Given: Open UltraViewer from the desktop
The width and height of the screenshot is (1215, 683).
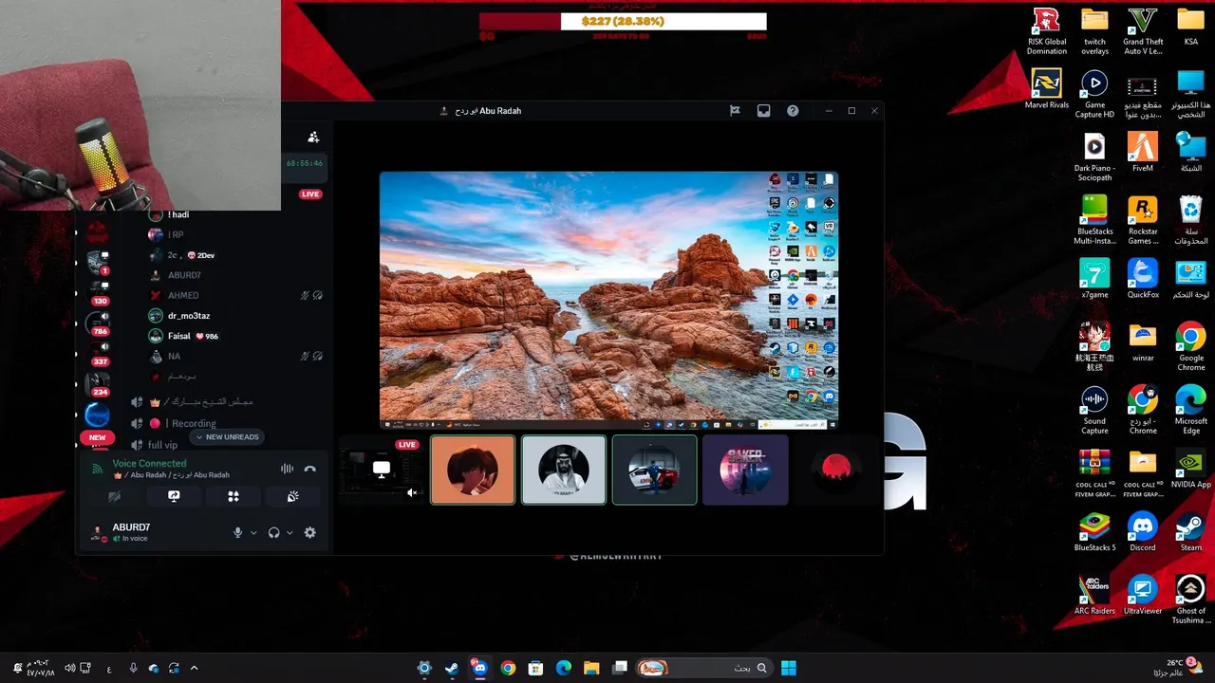Looking at the screenshot, I should 1143,596.
